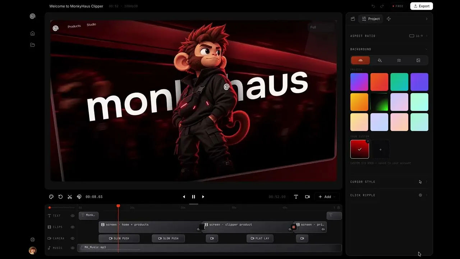Switch to the Project tab
Viewport: 460px width, 259px height.
(371, 19)
